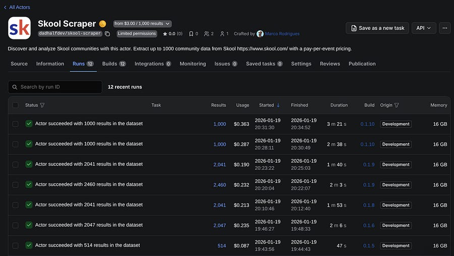Click success status icon for 20:31:30 run
The width and height of the screenshot is (454, 256).
(x=29, y=124)
